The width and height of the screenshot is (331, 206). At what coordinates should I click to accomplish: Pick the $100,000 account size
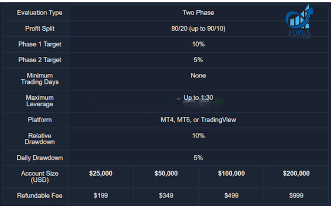tap(231, 173)
